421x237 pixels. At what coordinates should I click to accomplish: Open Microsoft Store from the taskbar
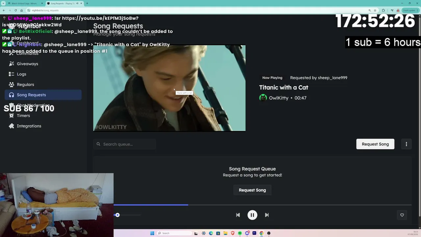click(218, 233)
